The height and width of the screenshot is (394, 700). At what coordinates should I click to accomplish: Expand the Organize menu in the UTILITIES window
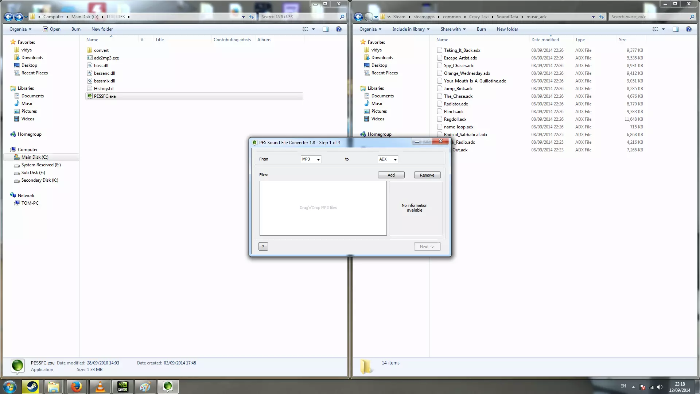(x=20, y=29)
